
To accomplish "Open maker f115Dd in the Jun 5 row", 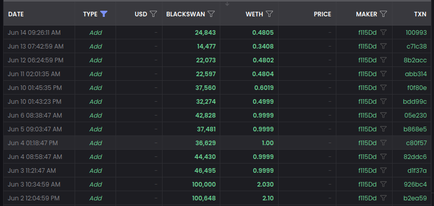I will (x=368, y=129).
